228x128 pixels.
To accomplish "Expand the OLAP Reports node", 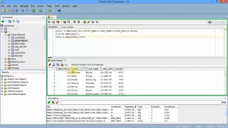I will 2,88.
